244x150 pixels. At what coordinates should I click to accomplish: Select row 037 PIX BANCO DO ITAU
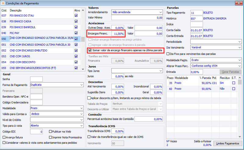point(41,16)
